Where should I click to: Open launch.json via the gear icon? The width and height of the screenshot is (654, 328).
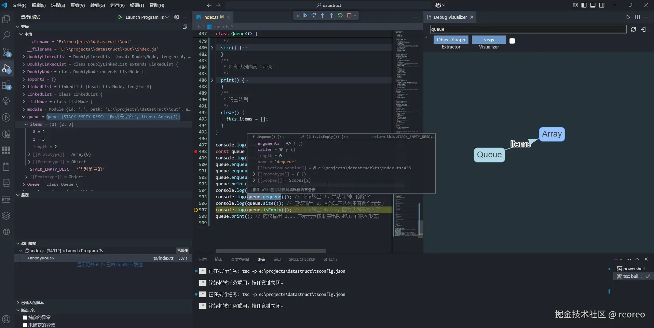(x=177, y=17)
